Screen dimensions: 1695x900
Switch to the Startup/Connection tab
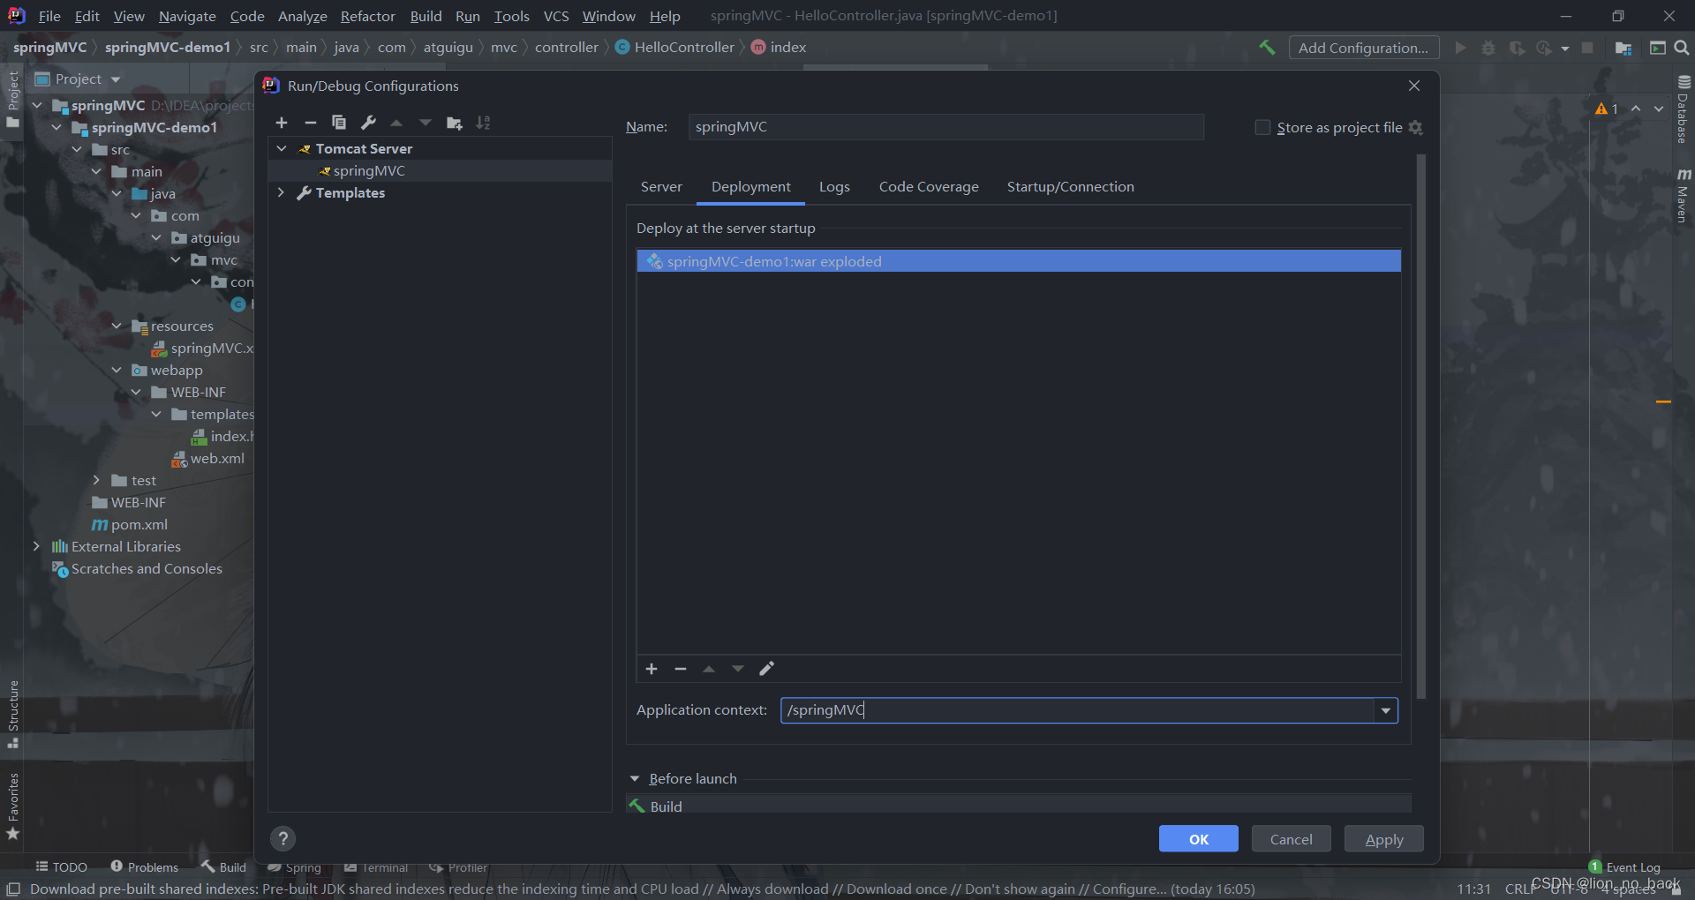(x=1070, y=187)
